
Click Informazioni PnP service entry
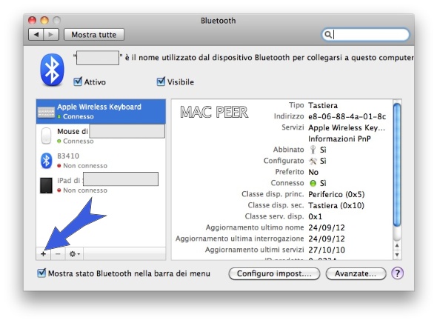(x=339, y=139)
